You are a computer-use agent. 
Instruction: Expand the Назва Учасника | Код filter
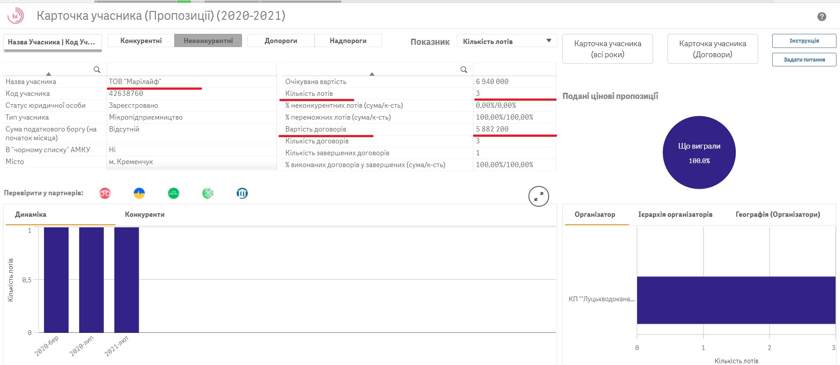52,42
